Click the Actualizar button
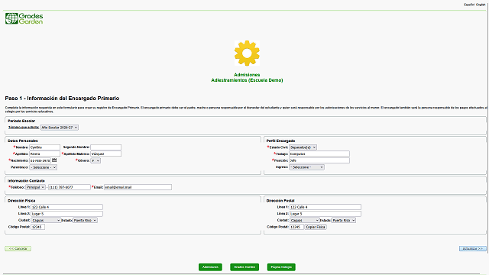The width and height of the screenshot is (489, 275). click(472, 248)
